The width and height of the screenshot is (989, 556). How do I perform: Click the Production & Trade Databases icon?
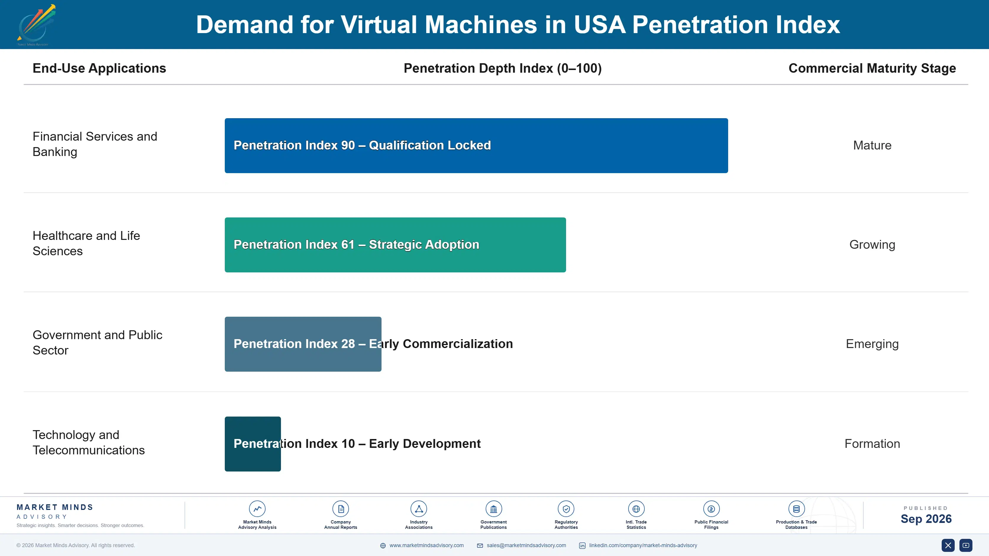tap(796, 509)
